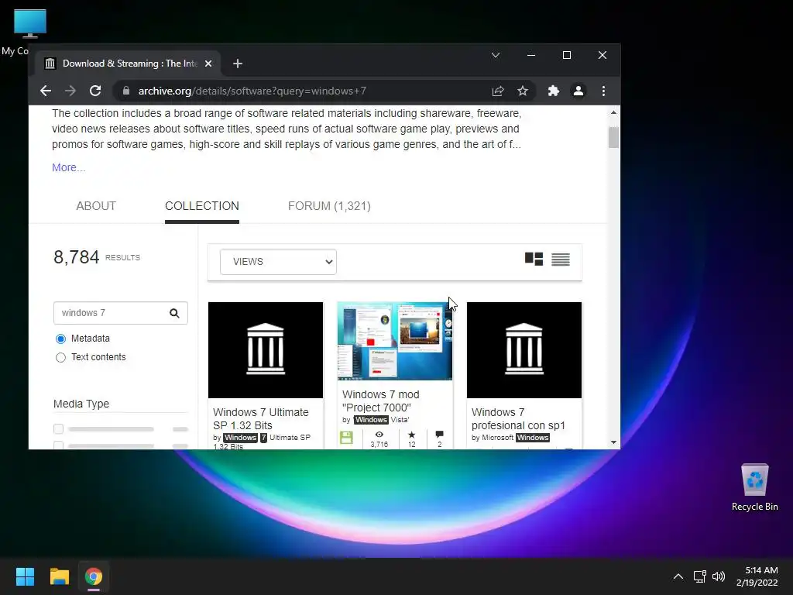
Task: Click the browser forward arrow
Action: click(x=70, y=91)
